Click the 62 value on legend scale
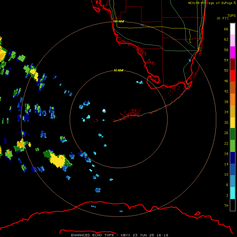 click(226, 39)
